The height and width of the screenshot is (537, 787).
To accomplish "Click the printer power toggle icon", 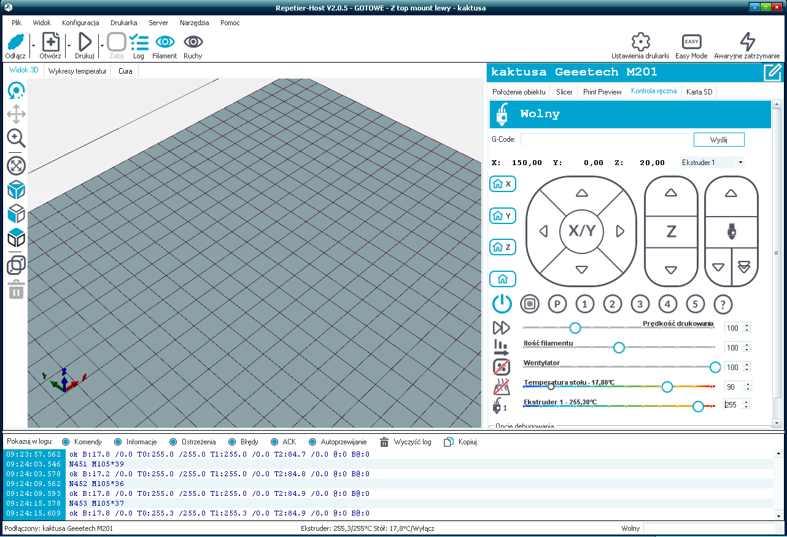I will click(502, 304).
